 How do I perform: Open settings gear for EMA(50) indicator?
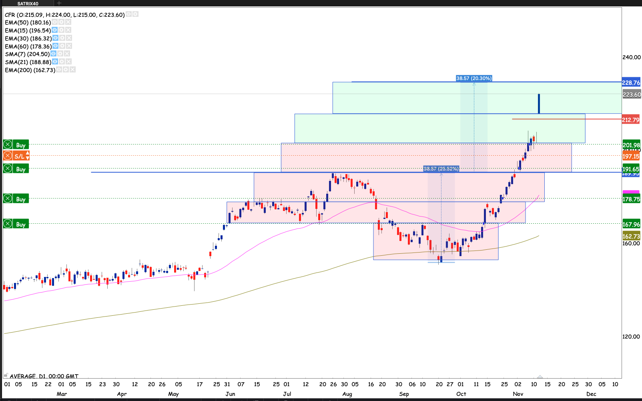pyautogui.click(x=62, y=22)
